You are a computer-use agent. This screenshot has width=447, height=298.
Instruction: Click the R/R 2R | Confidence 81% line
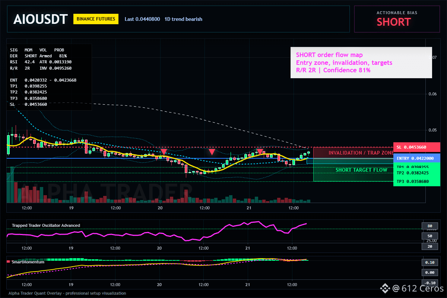pyautogui.click(x=333, y=70)
